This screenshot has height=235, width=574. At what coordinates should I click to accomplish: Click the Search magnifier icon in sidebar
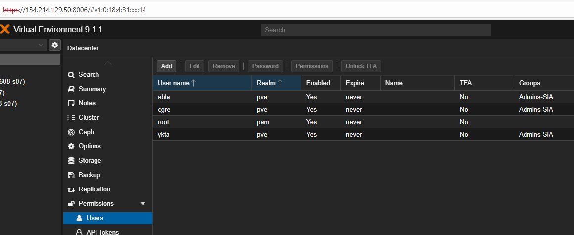tap(71, 75)
